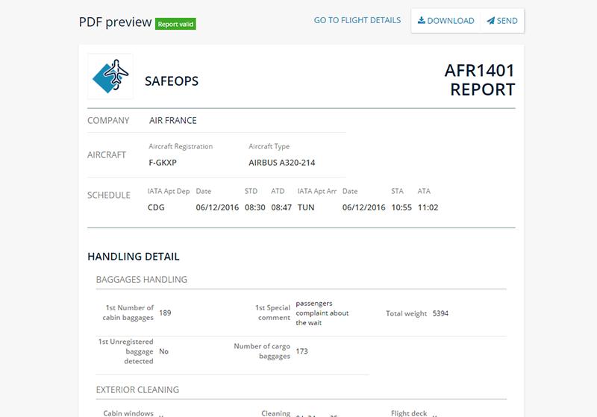Screen dimensions: 597x417
Task: Click the AIRCRAFT row label
Action: click(x=107, y=155)
